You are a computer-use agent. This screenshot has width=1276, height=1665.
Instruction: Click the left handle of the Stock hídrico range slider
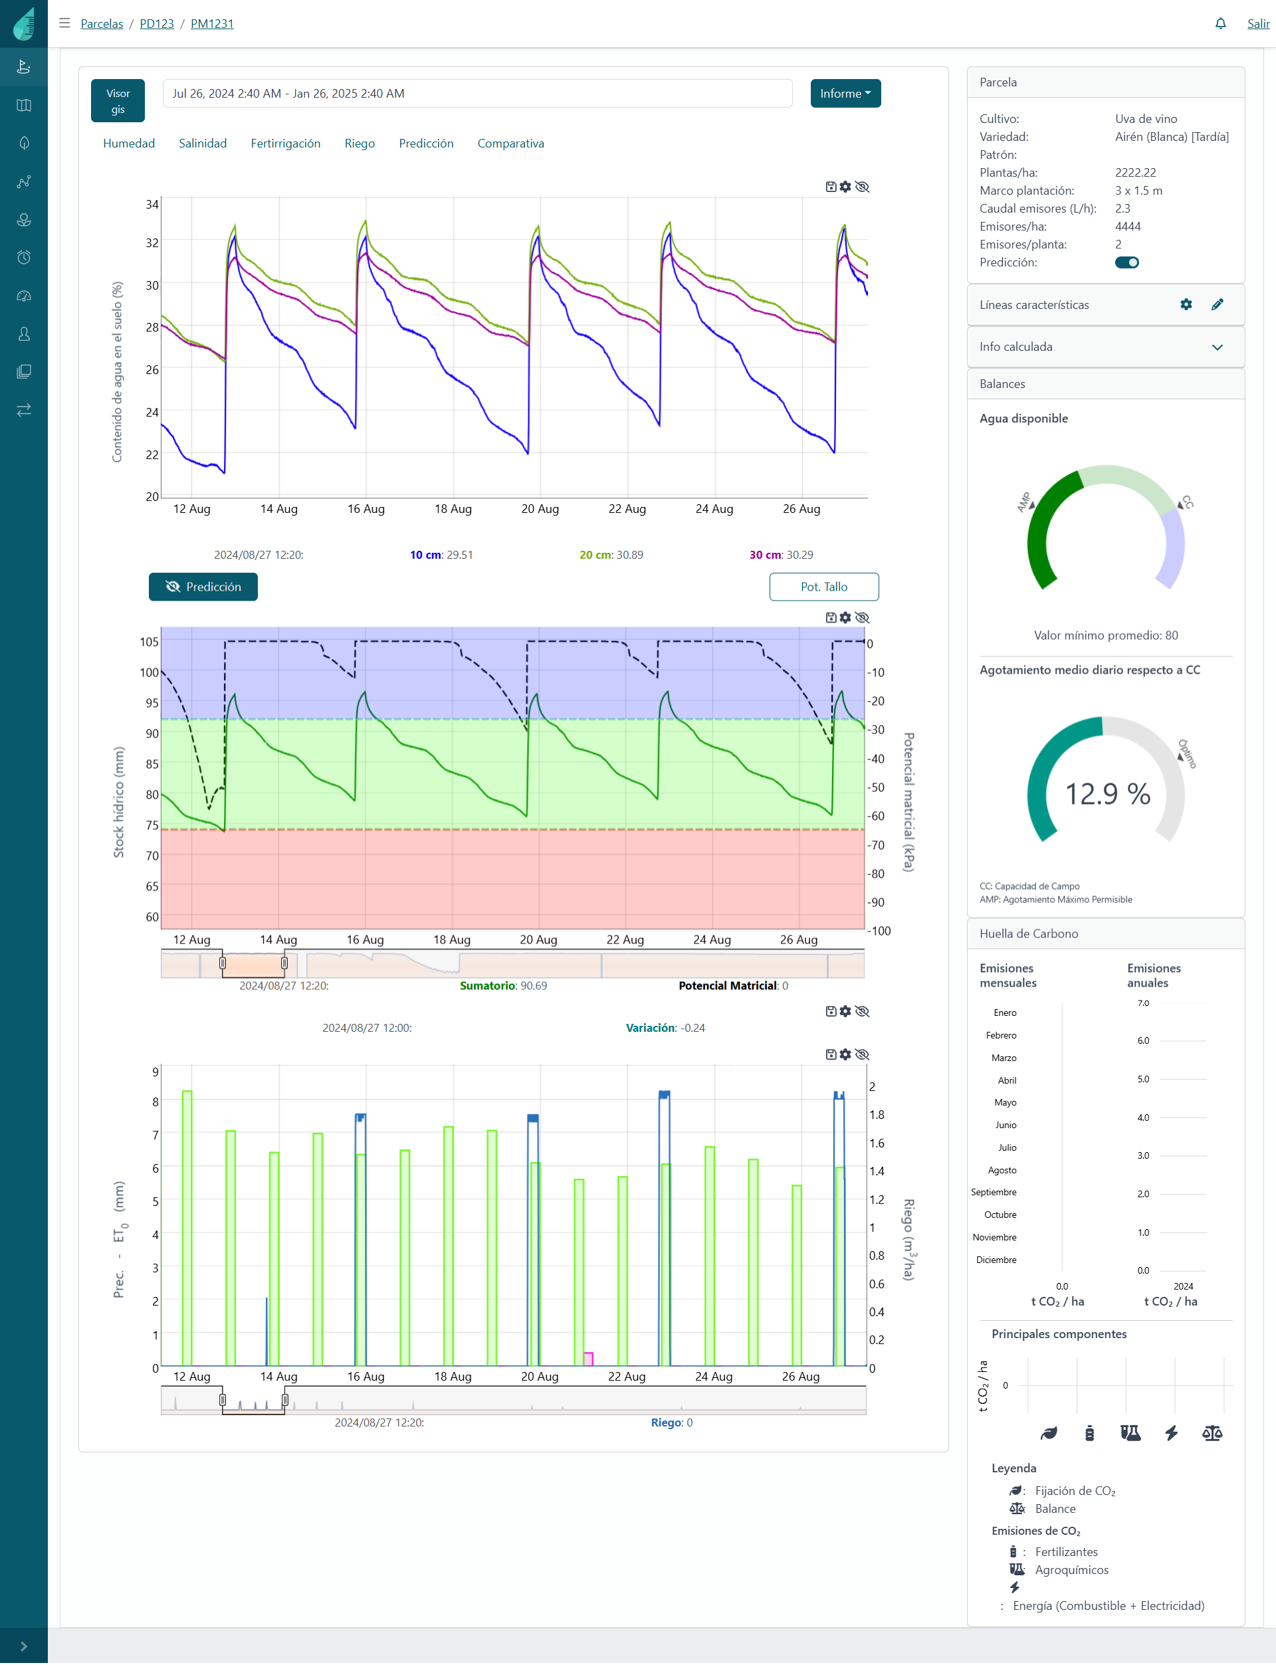pos(223,963)
